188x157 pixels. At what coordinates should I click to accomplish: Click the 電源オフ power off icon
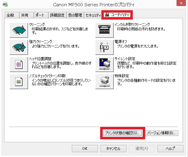(104, 47)
